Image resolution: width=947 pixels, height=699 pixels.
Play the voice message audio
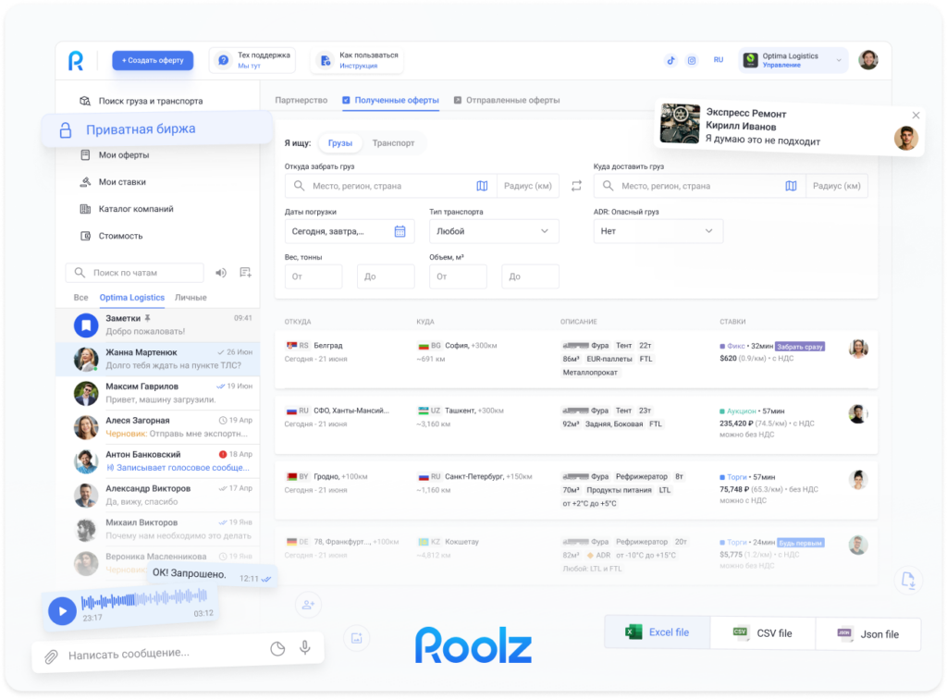pos(62,611)
